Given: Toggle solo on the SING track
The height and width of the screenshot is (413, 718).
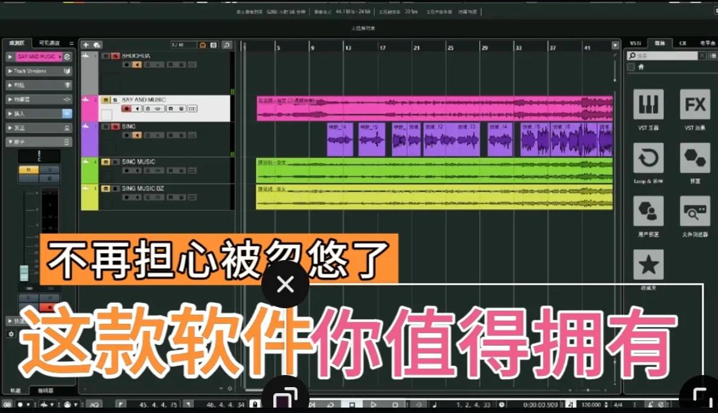Looking at the screenshot, I should [x=115, y=126].
